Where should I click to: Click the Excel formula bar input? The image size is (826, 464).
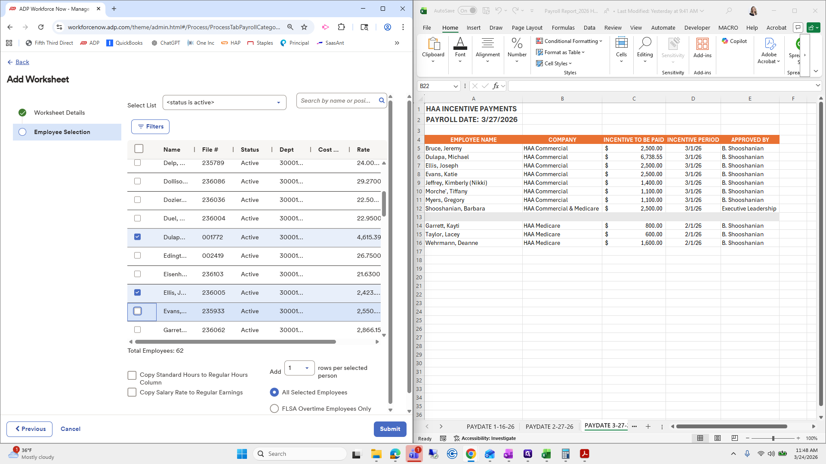(x=663, y=86)
